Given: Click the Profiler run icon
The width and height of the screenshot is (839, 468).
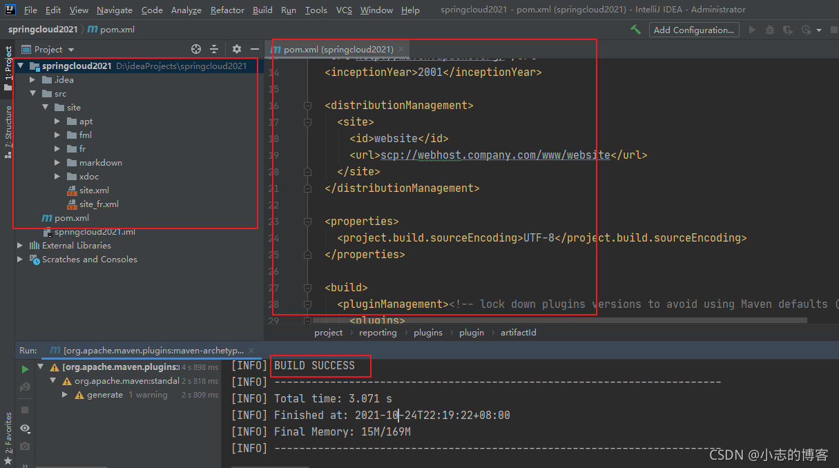Looking at the screenshot, I should click(805, 30).
